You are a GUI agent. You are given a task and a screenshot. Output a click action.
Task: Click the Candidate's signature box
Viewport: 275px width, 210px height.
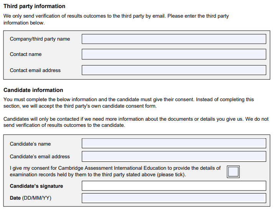click(174, 186)
